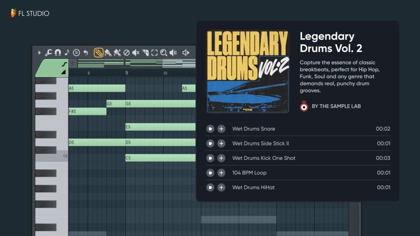Add Wet Drums Snare with plus
Screen dimensions: 420x236
point(221,129)
